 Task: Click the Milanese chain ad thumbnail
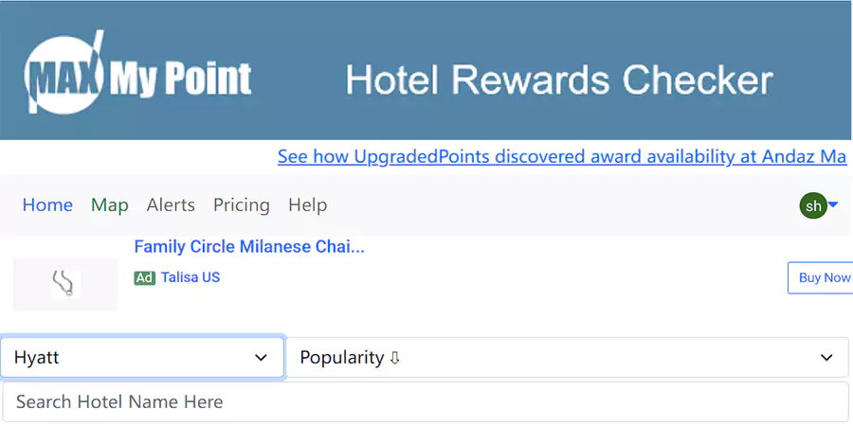[x=65, y=283]
